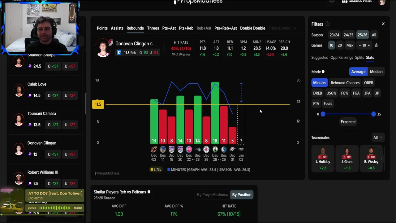396x223 pixels.
Task: Click the Clippers logo under Dec 26
Action: point(206,150)
